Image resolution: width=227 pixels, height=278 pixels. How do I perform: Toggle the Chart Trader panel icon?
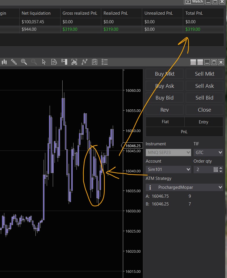(64, 62)
